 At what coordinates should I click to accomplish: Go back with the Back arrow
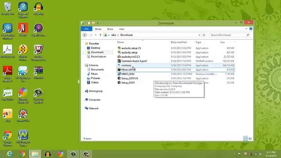85,35
